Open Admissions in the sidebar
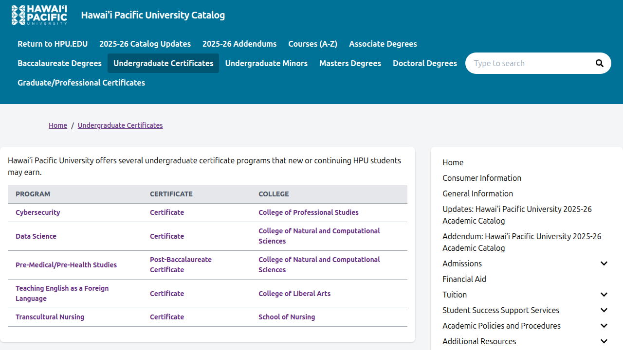The width and height of the screenshot is (623, 350). point(462,263)
